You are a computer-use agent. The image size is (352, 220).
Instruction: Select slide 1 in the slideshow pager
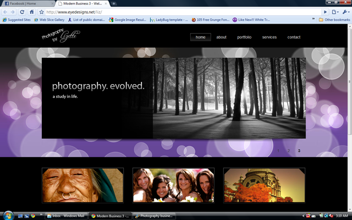pos(278,151)
